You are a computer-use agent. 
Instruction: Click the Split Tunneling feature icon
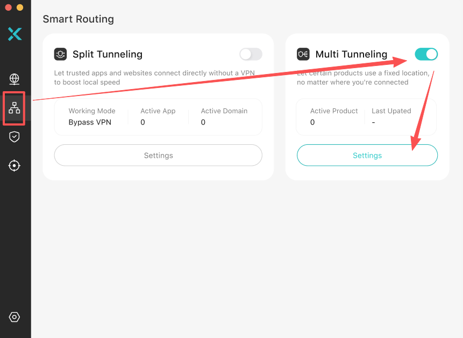pos(60,54)
